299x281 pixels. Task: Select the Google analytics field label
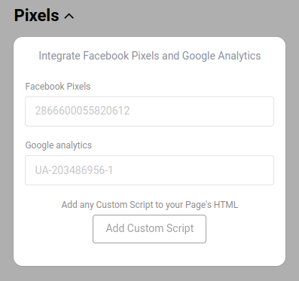(x=59, y=145)
